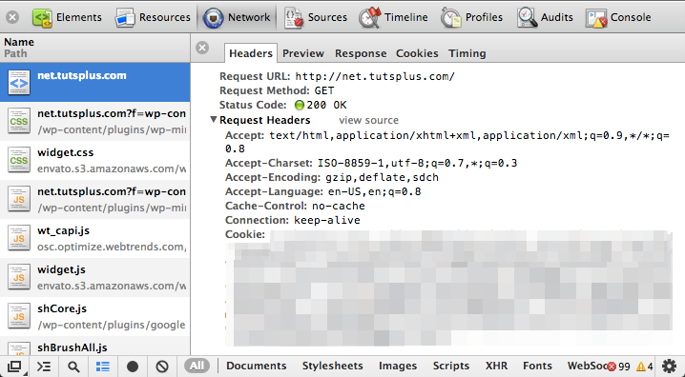Switch to the Response tab
The image size is (685, 377).
coord(361,53)
